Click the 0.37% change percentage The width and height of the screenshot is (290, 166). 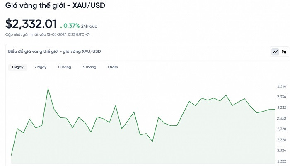(72, 26)
